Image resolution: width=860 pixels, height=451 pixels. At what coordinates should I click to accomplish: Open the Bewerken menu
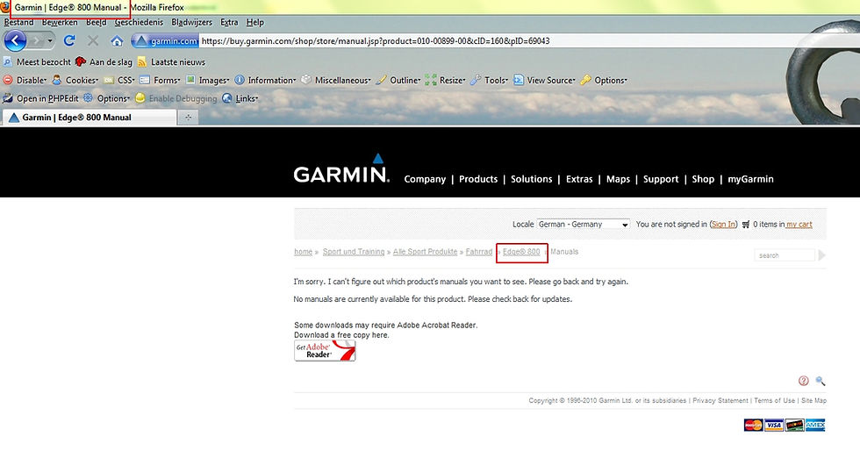[x=60, y=23]
